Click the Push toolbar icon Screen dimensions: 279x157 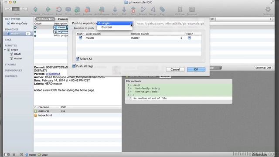(x=133, y=10)
